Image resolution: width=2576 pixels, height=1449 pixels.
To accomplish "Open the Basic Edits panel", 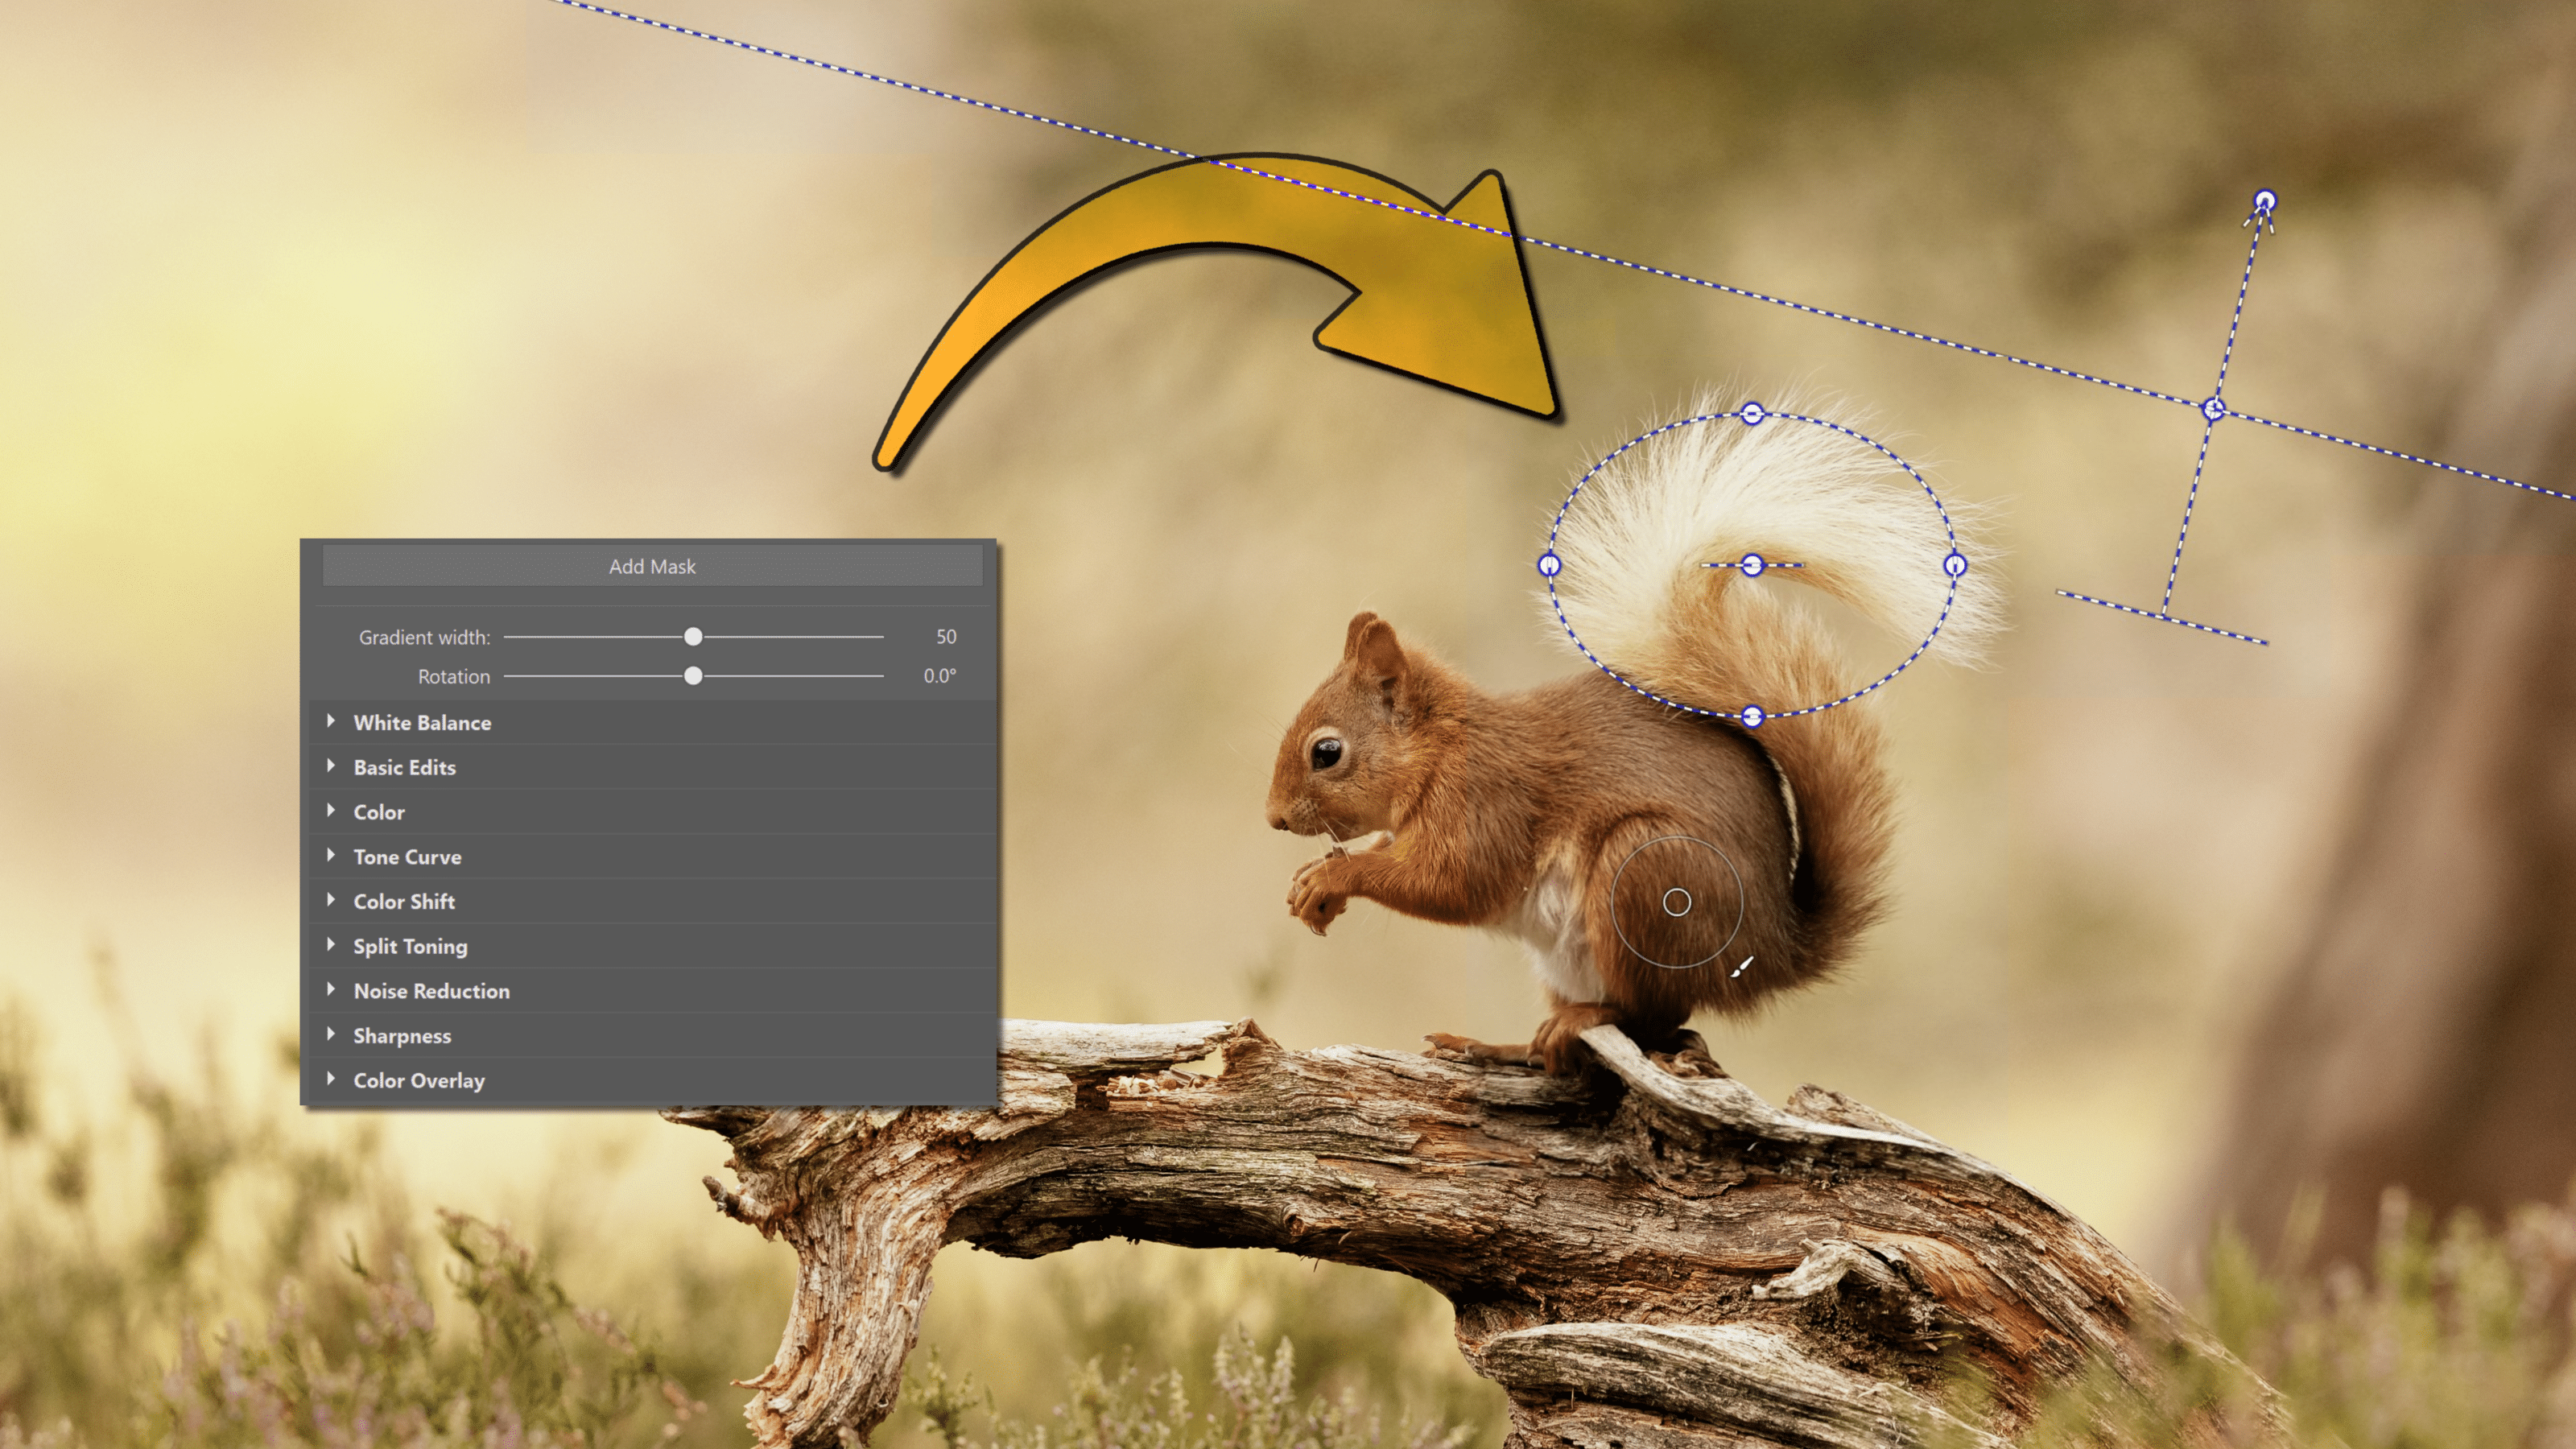I will click(x=403, y=766).
